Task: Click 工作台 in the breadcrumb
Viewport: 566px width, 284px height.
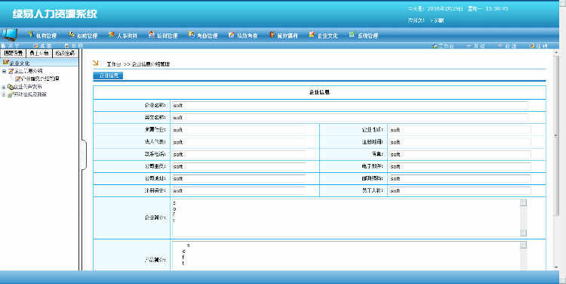Action: pos(114,64)
